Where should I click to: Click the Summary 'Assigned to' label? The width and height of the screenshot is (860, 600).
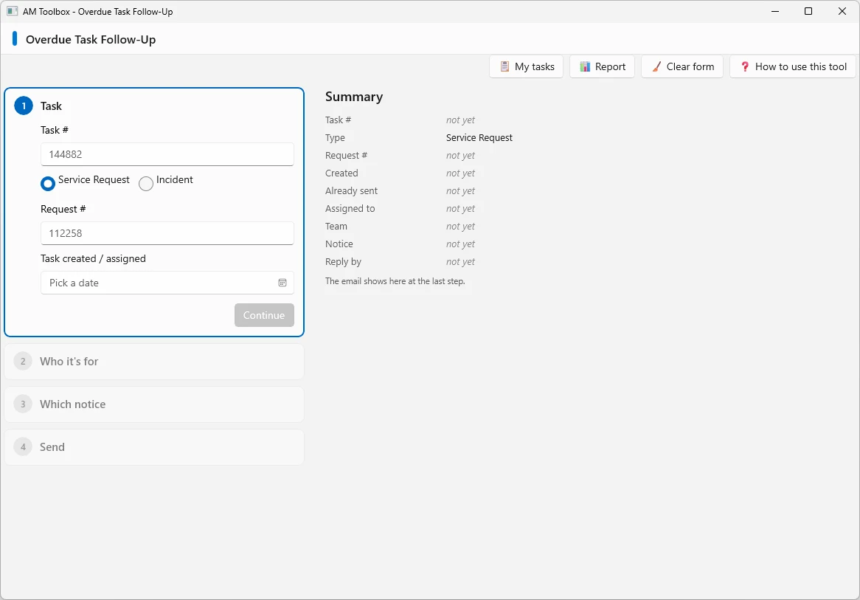(x=350, y=209)
